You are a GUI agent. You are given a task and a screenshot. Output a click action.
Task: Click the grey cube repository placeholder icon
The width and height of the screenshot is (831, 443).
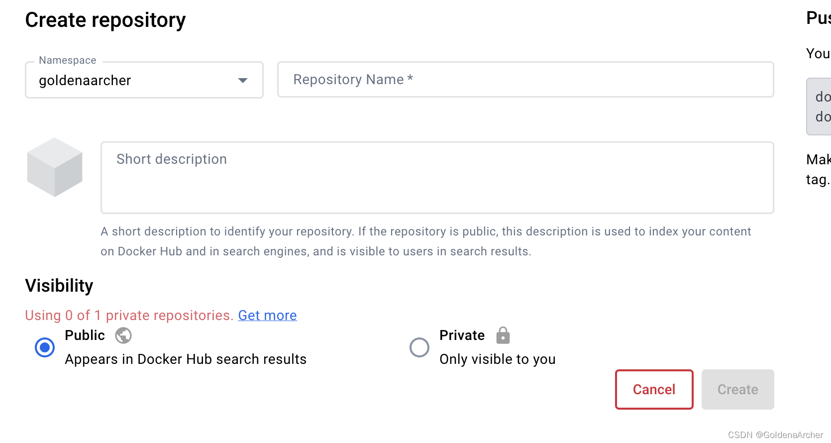(x=55, y=167)
